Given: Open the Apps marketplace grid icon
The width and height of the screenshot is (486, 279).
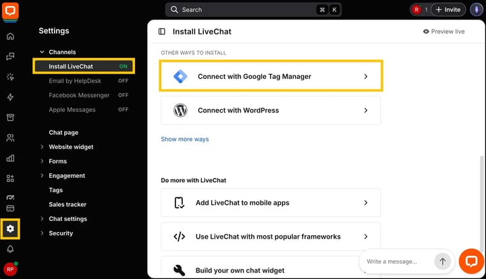Looking at the screenshot, I should point(10,179).
